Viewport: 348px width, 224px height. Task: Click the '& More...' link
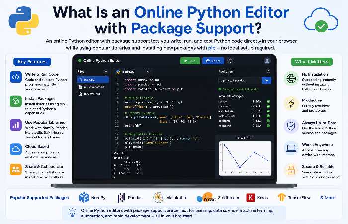click(x=329, y=197)
